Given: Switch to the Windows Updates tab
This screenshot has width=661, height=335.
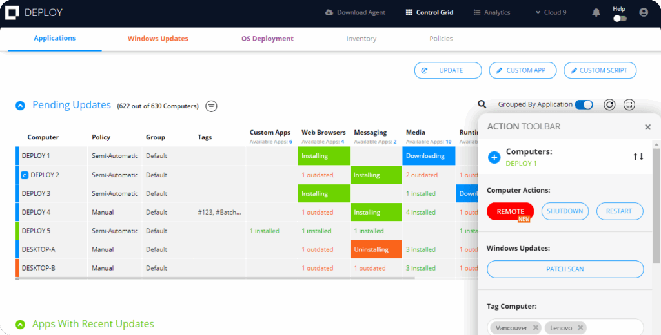Looking at the screenshot, I should tap(158, 39).
